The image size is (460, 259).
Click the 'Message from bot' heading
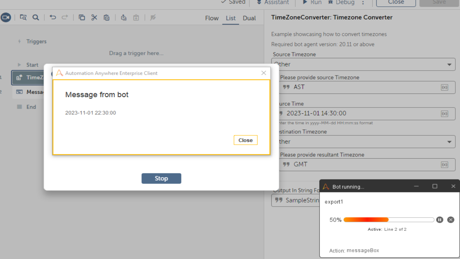(x=97, y=95)
